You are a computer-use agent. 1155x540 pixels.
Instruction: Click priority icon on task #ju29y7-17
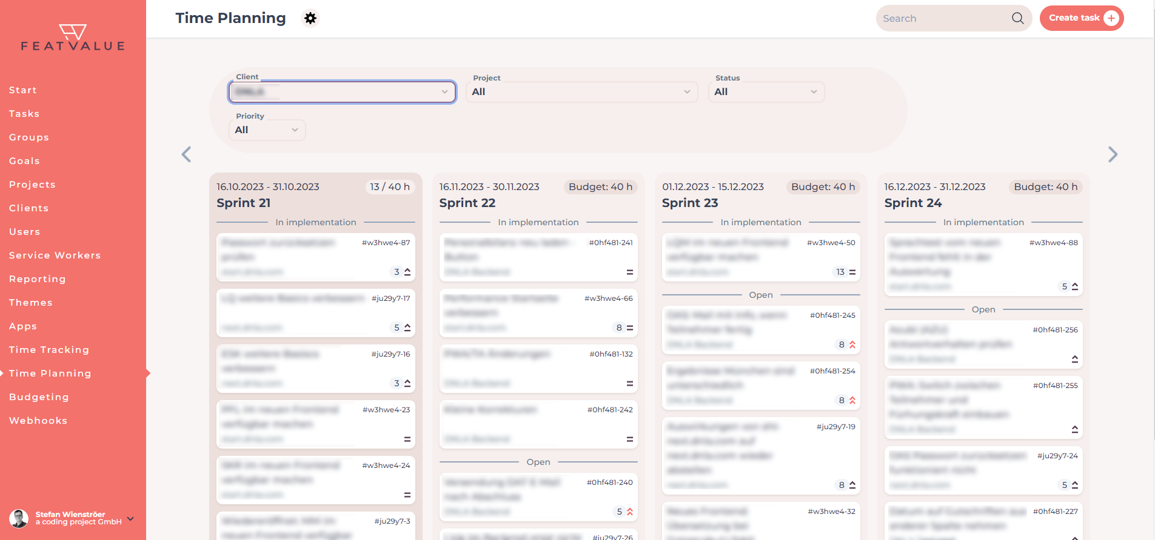pos(407,328)
